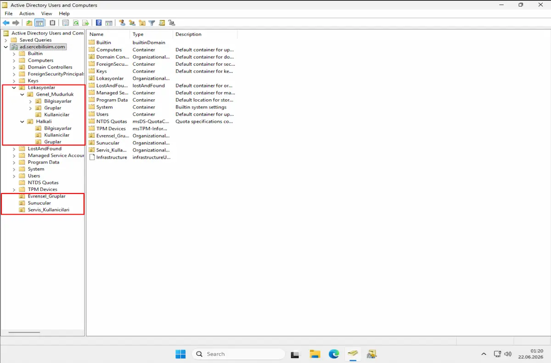The image size is (551, 363).
Task: Click the network icon in system tray
Action: [x=497, y=354]
